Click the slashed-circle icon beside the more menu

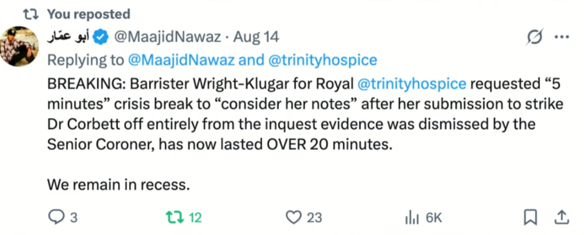coord(535,37)
